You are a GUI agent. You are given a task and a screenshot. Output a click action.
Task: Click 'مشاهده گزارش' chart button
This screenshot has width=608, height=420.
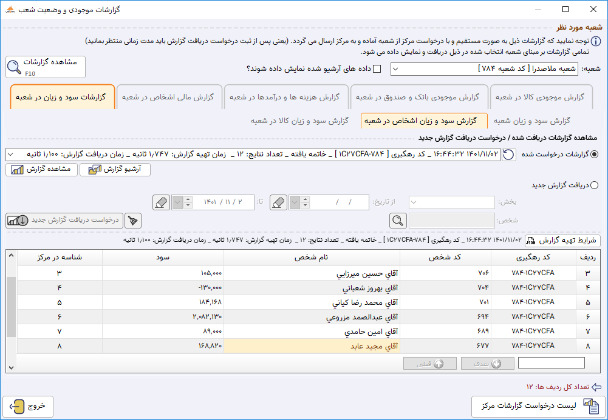click(41, 169)
